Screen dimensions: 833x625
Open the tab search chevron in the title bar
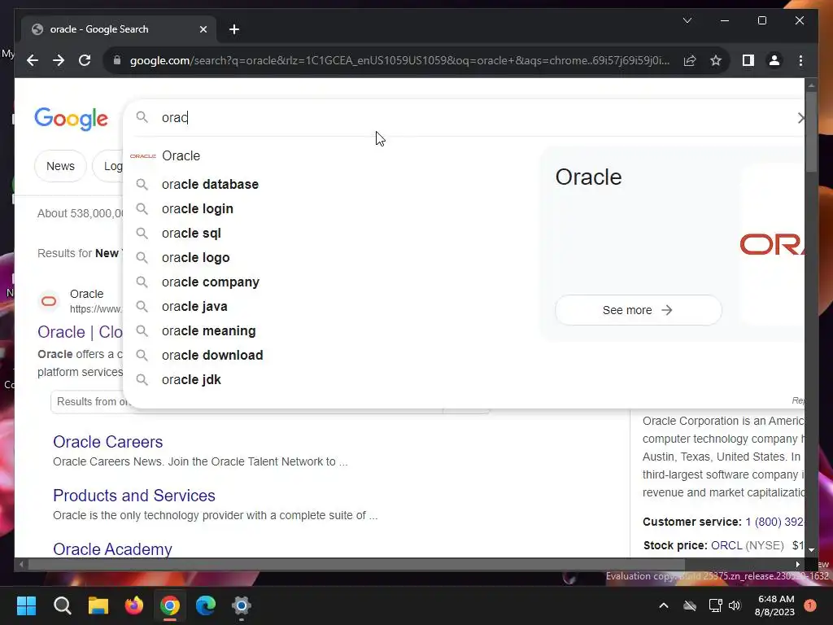(687, 20)
